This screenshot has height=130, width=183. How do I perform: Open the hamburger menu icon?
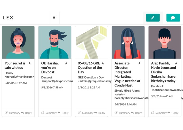pyautogui.click(x=54, y=18)
